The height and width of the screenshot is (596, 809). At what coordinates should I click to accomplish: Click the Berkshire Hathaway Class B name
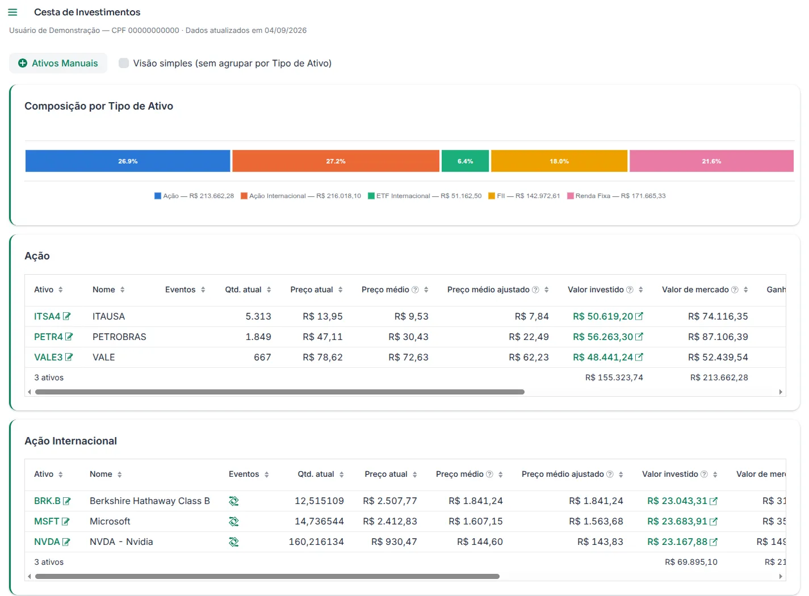(x=150, y=501)
